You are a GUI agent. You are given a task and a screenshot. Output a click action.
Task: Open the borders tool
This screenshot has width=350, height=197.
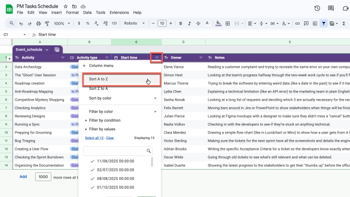227,24
